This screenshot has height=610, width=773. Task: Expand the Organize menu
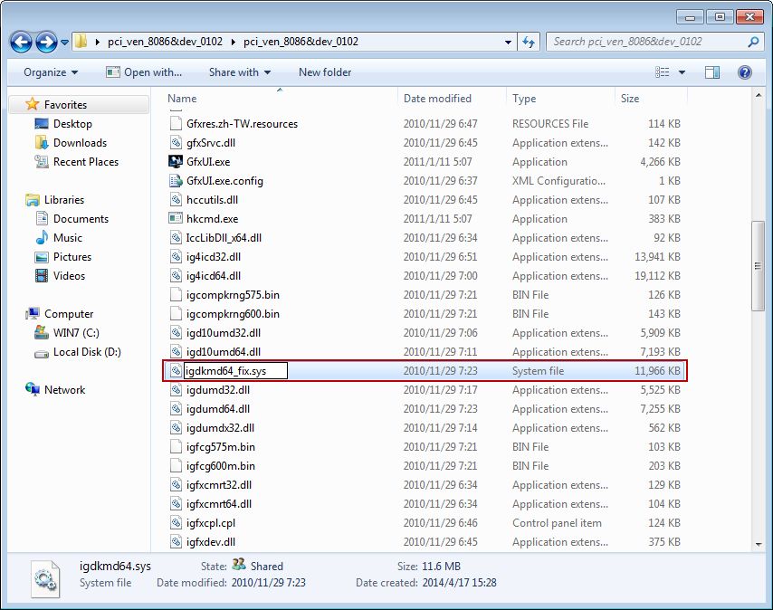point(51,72)
